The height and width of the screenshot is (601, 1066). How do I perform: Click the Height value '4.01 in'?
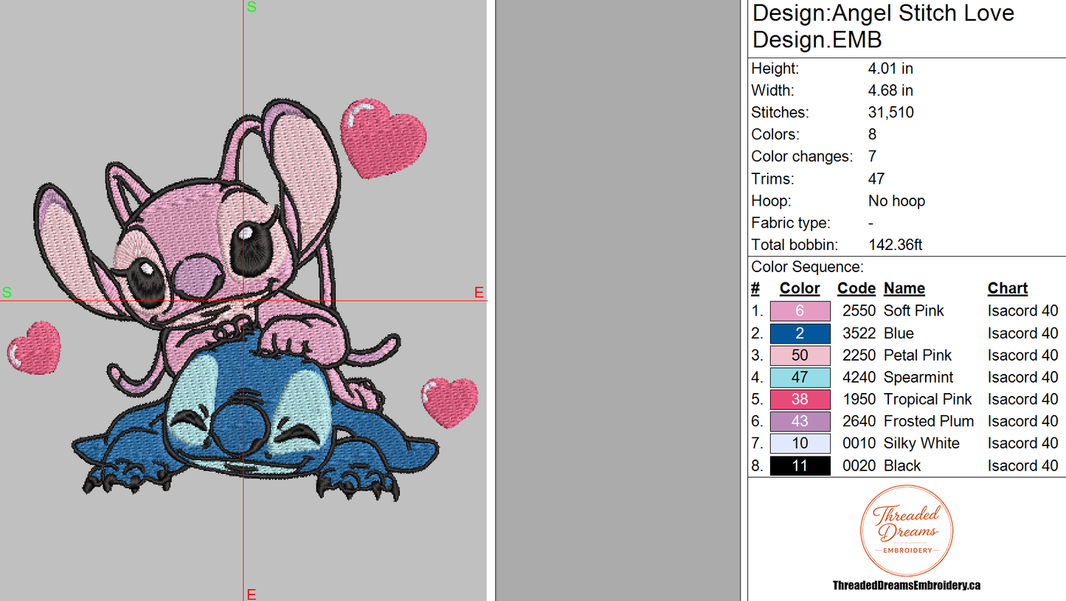click(890, 69)
